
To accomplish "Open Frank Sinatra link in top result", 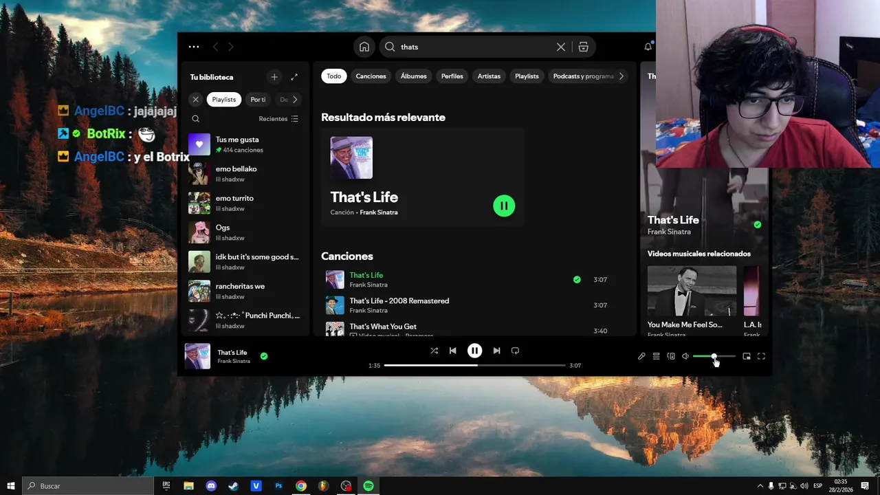I will 378,212.
